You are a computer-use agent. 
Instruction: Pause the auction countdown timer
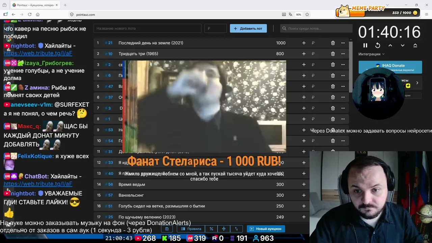(x=365, y=45)
